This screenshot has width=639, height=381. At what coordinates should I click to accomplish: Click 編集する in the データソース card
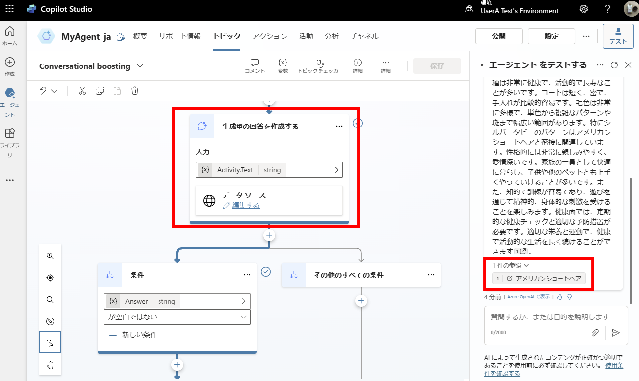pyautogui.click(x=245, y=205)
